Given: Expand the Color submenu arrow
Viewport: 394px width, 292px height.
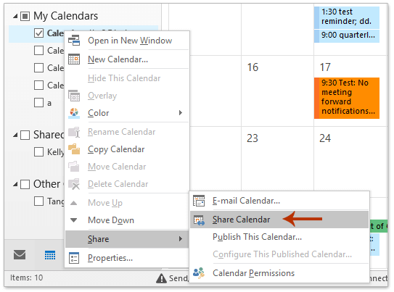Looking at the screenshot, I should (181, 113).
